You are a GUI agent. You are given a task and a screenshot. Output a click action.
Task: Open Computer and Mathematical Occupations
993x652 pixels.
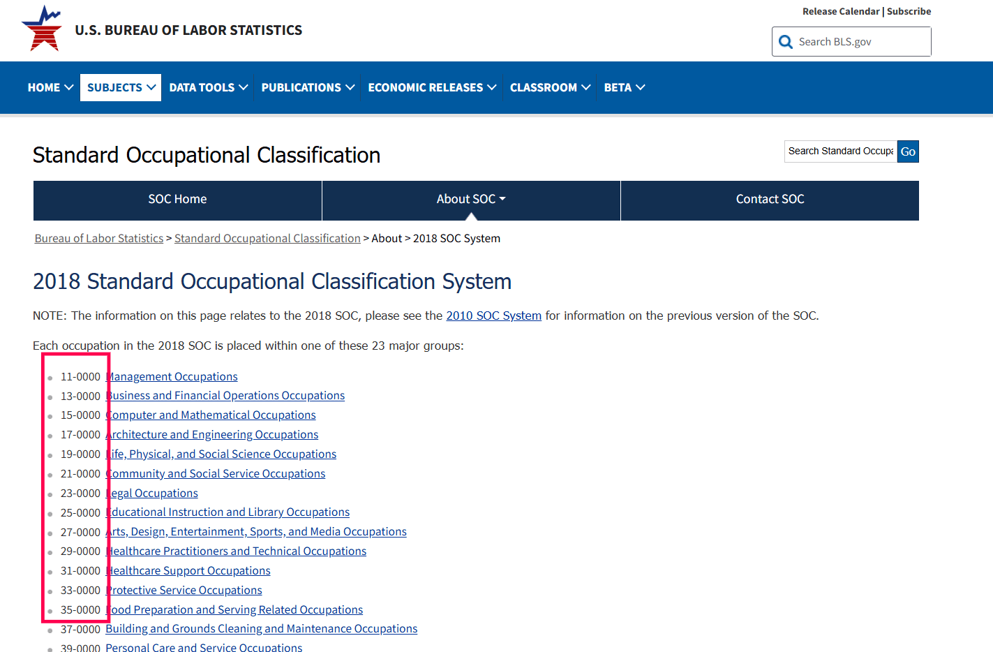tap(211, 415)
